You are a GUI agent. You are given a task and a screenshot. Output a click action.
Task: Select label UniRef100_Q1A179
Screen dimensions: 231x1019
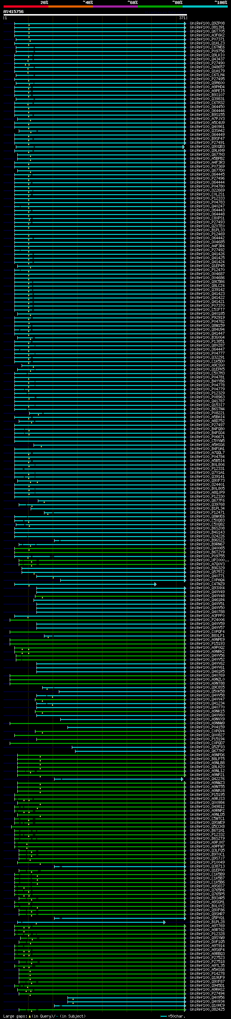coord(207,71)
